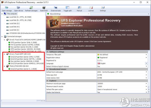
Task: Open Detect Windows logical volumes dropdown
Action: (146, 66)
